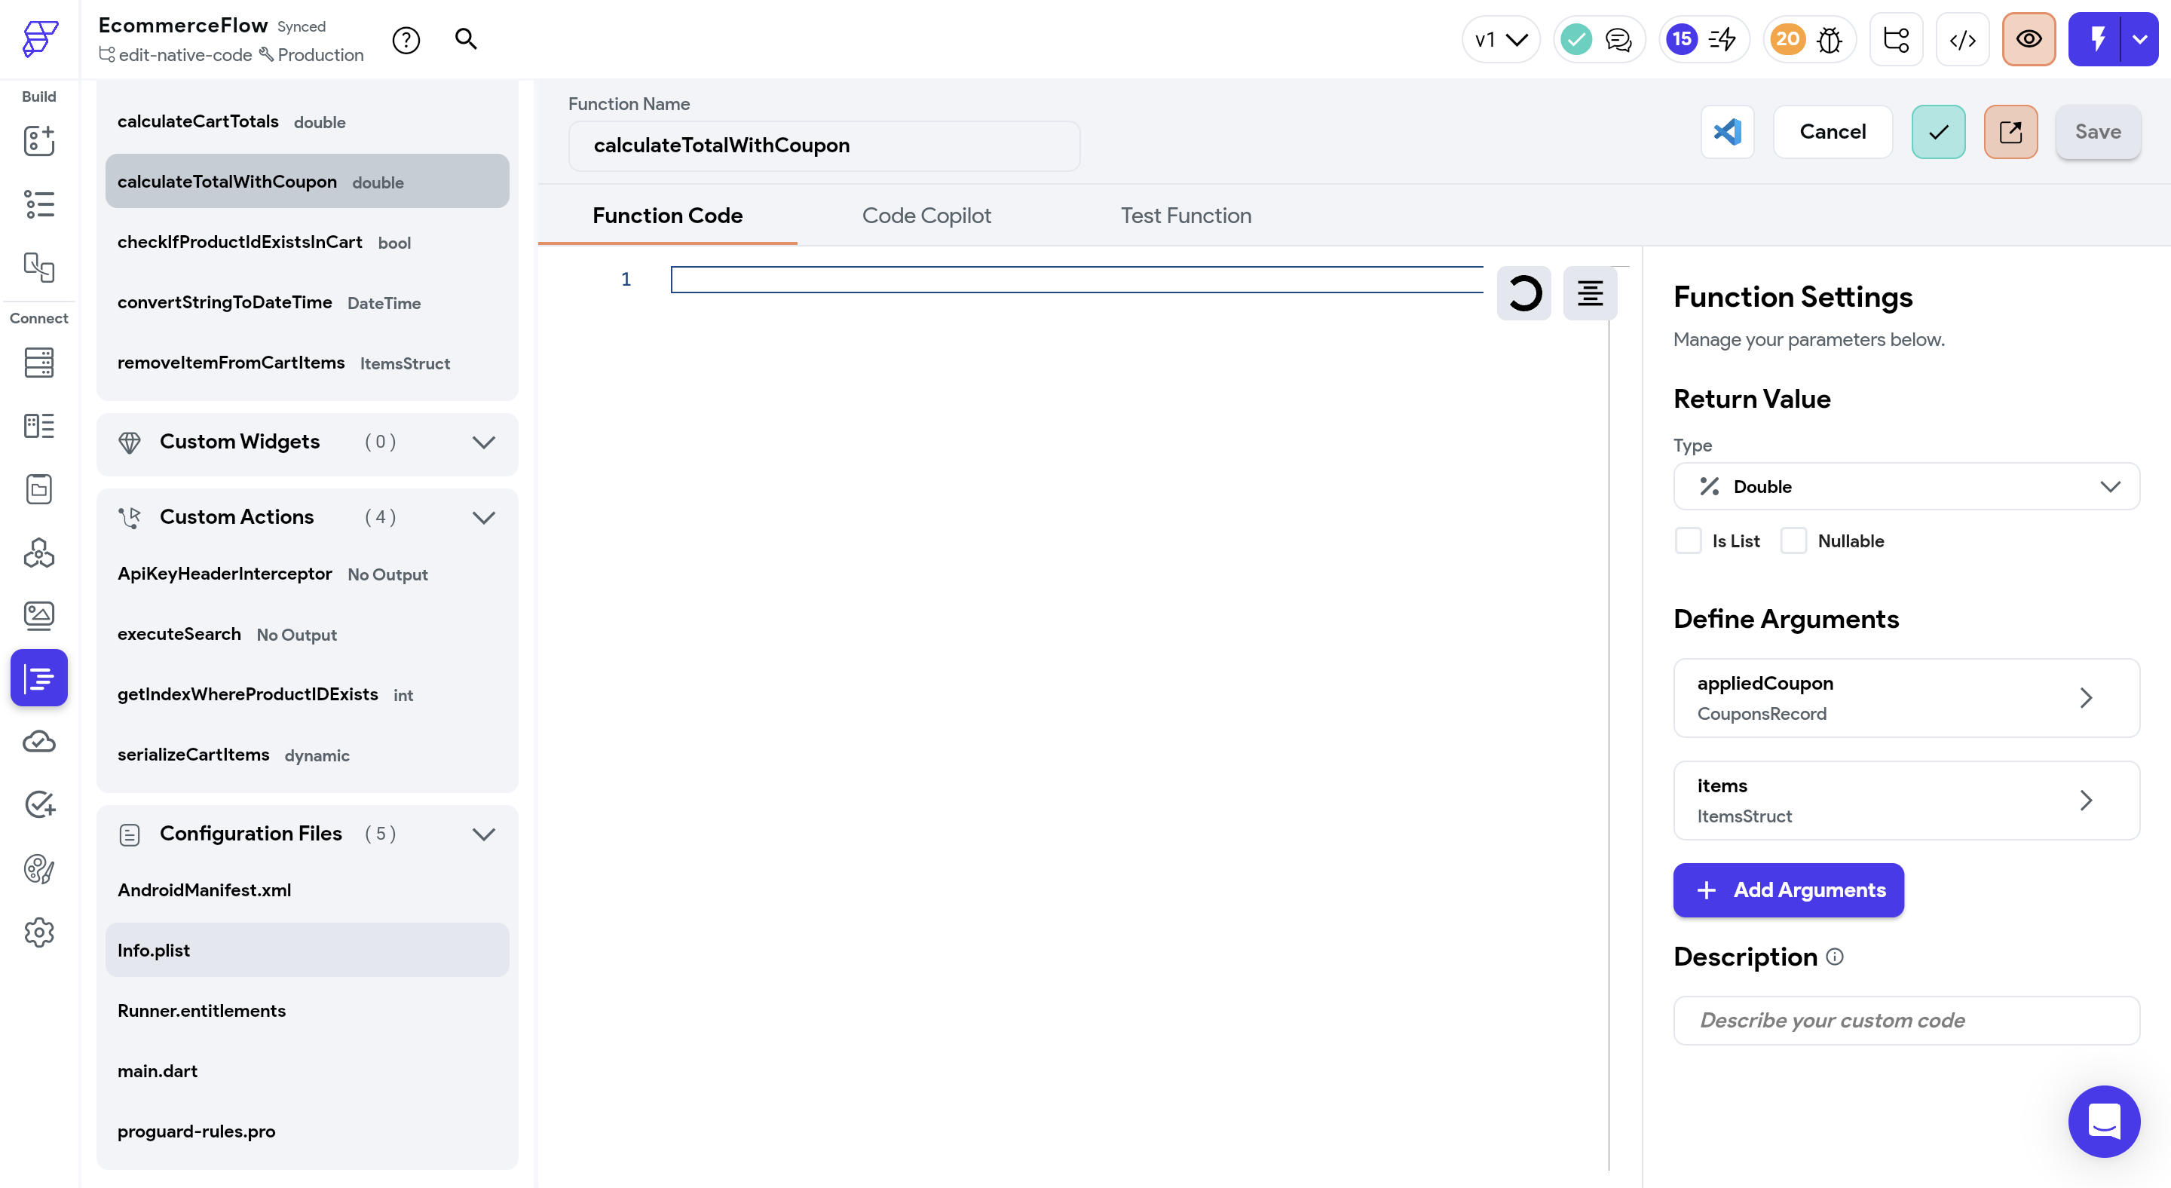Open the Firestore database sidebar icon
The width and height of the screenshot is (2171, 1188).
[x=38, y=363]
